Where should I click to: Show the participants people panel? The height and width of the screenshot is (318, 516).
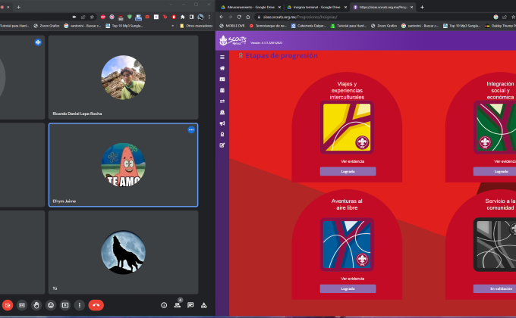point(178,305)
